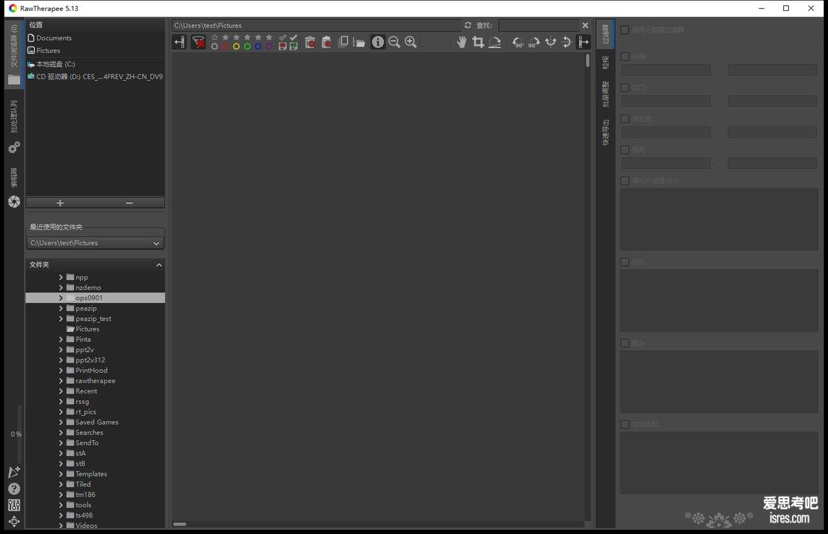Toggle the purple color label filter

(269, 46)
